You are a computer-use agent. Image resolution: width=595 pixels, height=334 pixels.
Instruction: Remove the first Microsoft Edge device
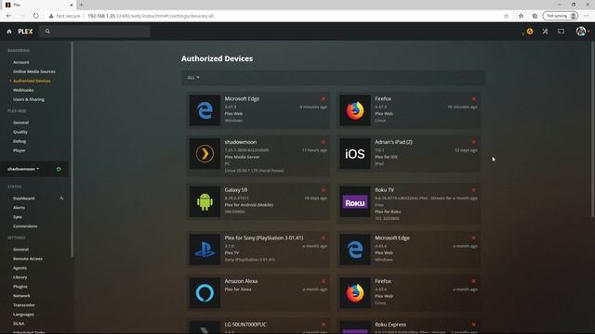pyautogui.click(x=324, y=99)
